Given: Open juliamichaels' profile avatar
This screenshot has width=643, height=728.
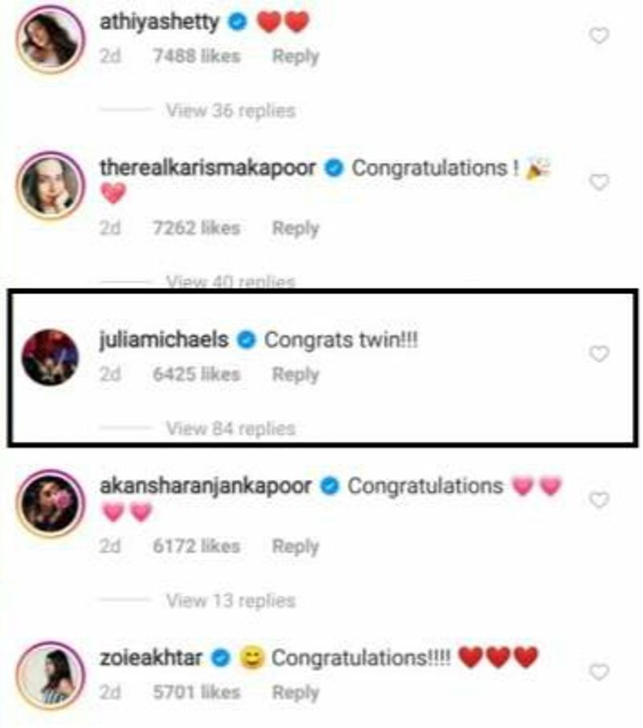Looking at the screenshot, I should click(50, 357).
